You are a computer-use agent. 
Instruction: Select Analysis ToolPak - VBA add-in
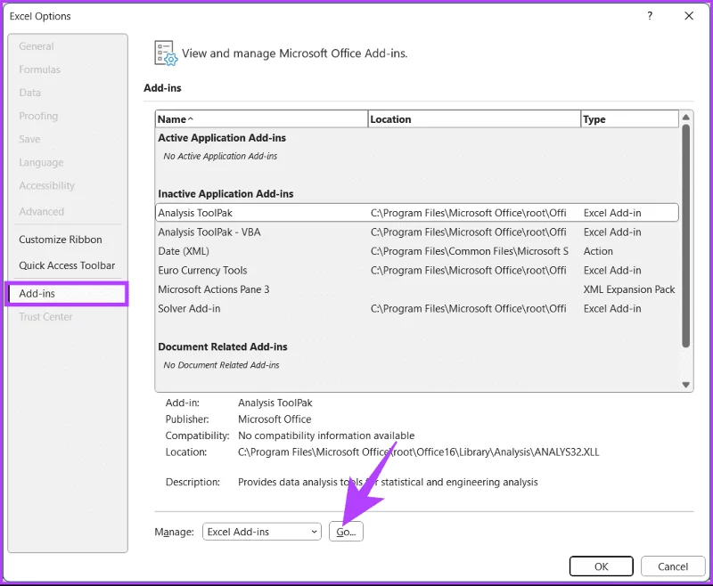tap(417, 232)
